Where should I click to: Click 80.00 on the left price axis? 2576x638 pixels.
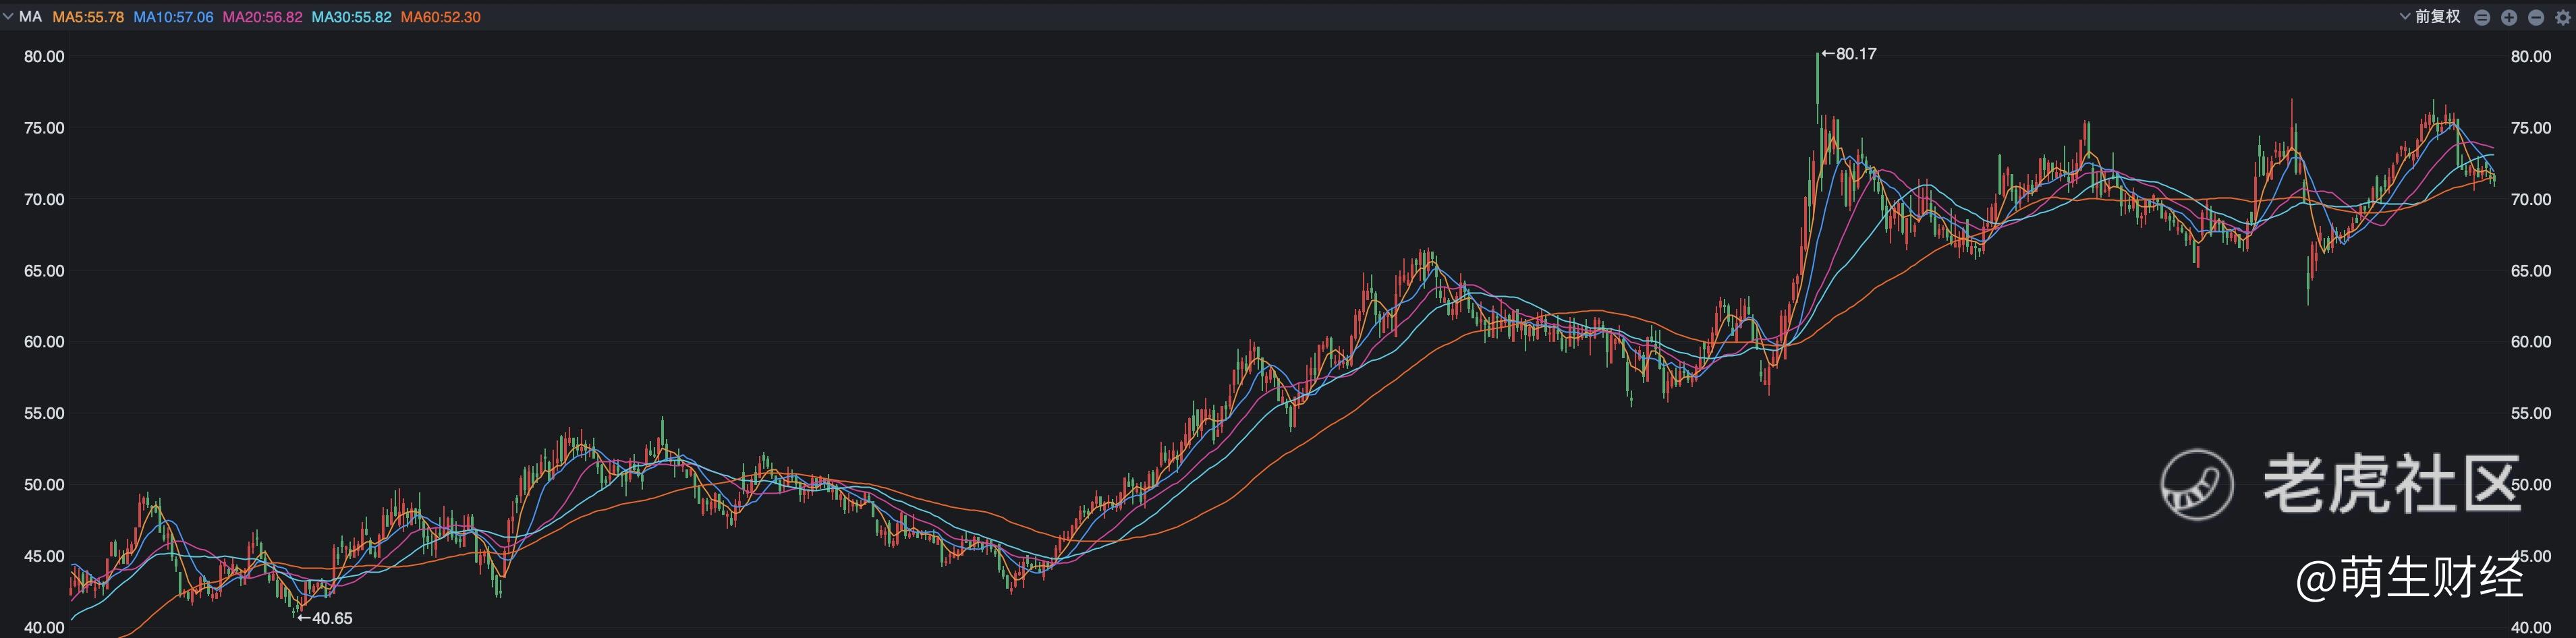pos(44,57)
